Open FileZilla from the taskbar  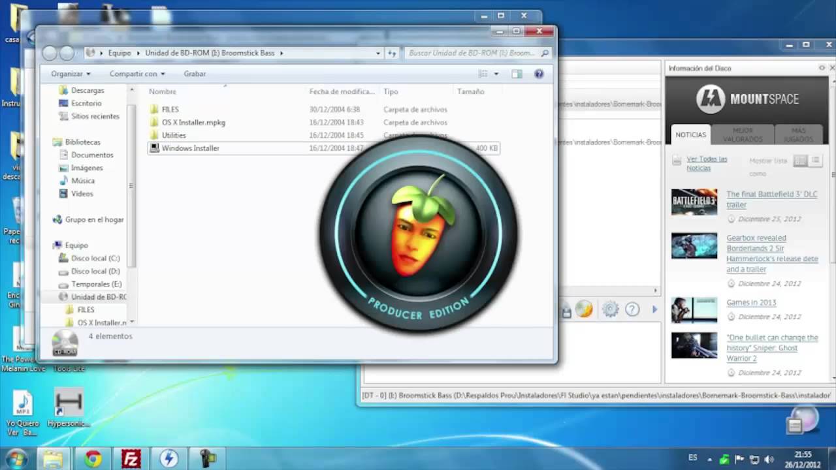(x=131, y=459)
